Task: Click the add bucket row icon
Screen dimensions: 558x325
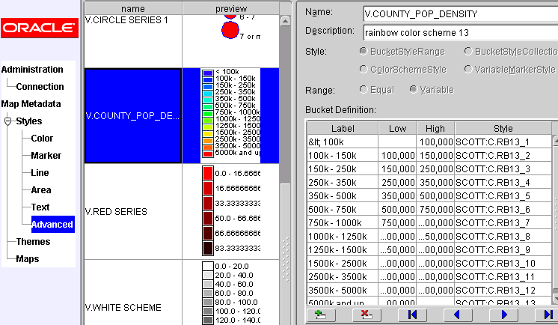Action: pyautogui.click(x=320, y=315)
